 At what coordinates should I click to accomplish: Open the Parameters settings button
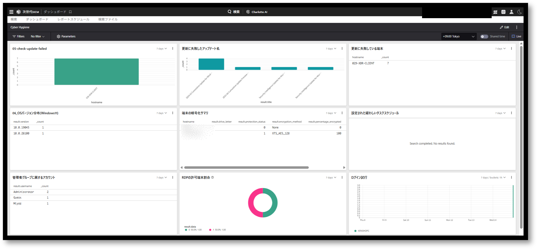coord(66,36)
